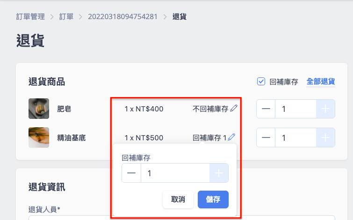Screen dimensions: 353x220
Task: Click the 肥皂 product thumbnail
Action: tap(39, 109)
